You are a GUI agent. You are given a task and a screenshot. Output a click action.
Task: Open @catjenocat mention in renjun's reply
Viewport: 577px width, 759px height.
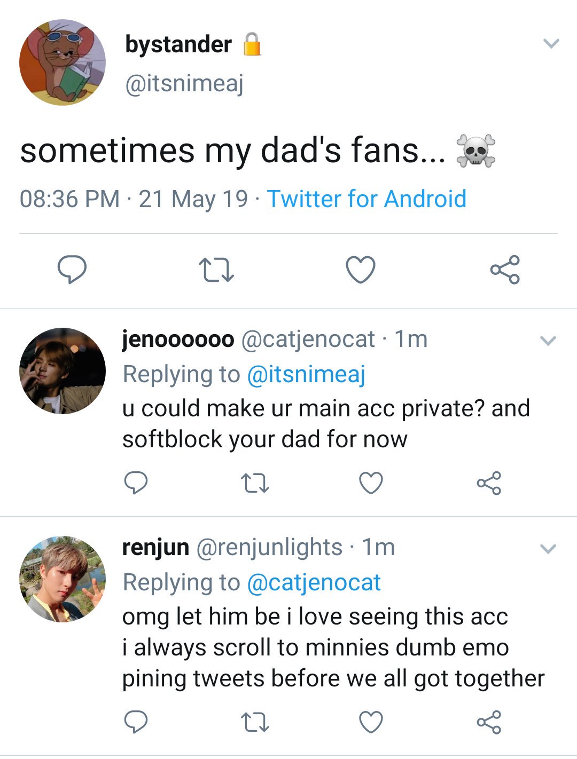[x=314, y=582]
